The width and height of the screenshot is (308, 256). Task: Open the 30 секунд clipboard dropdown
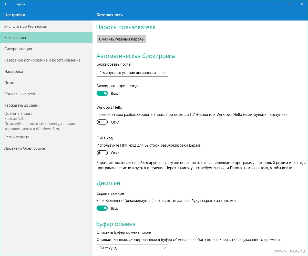pos(132,248)
